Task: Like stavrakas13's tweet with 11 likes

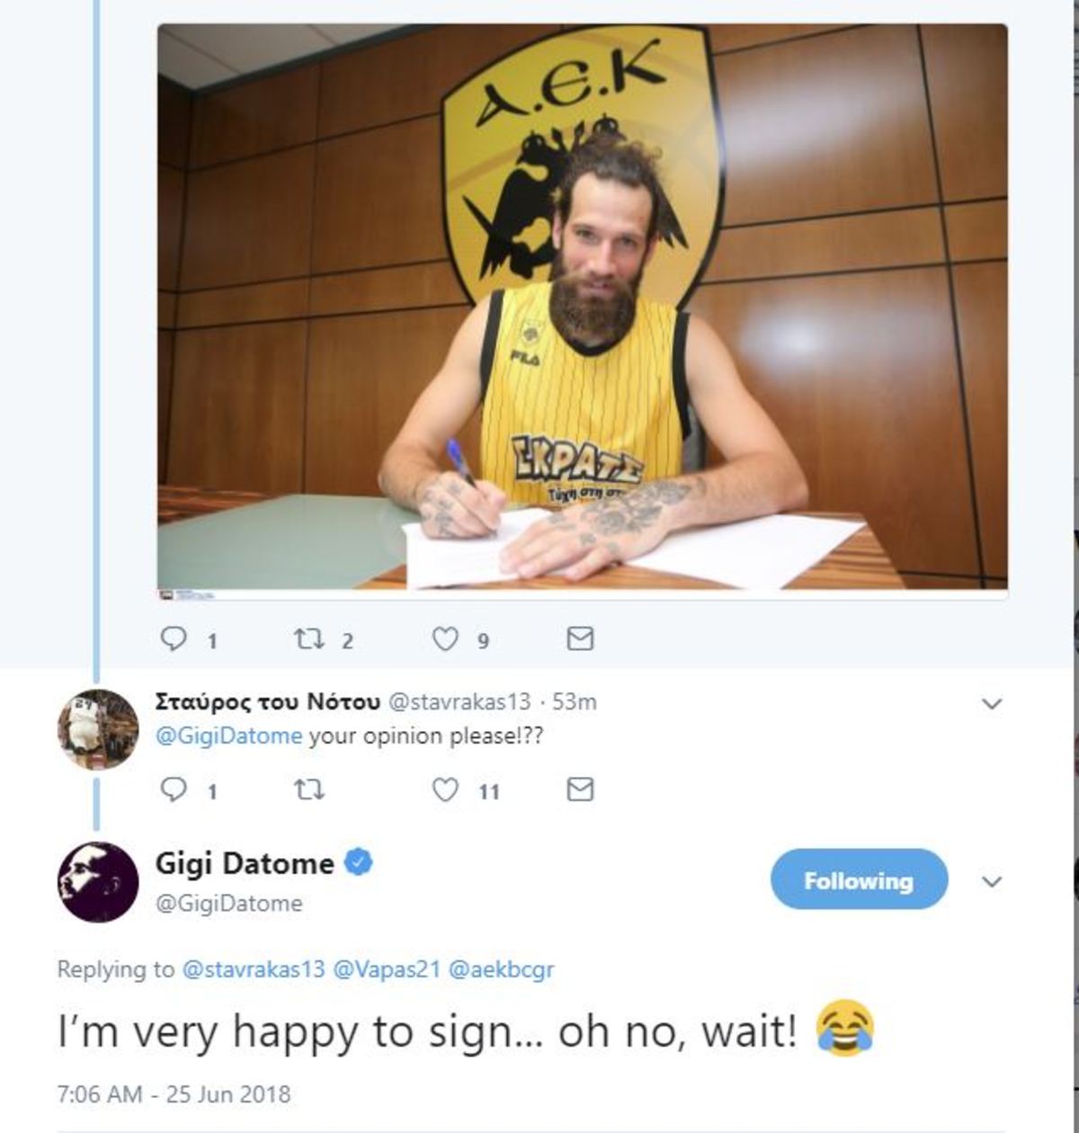Action: point(446,790)
